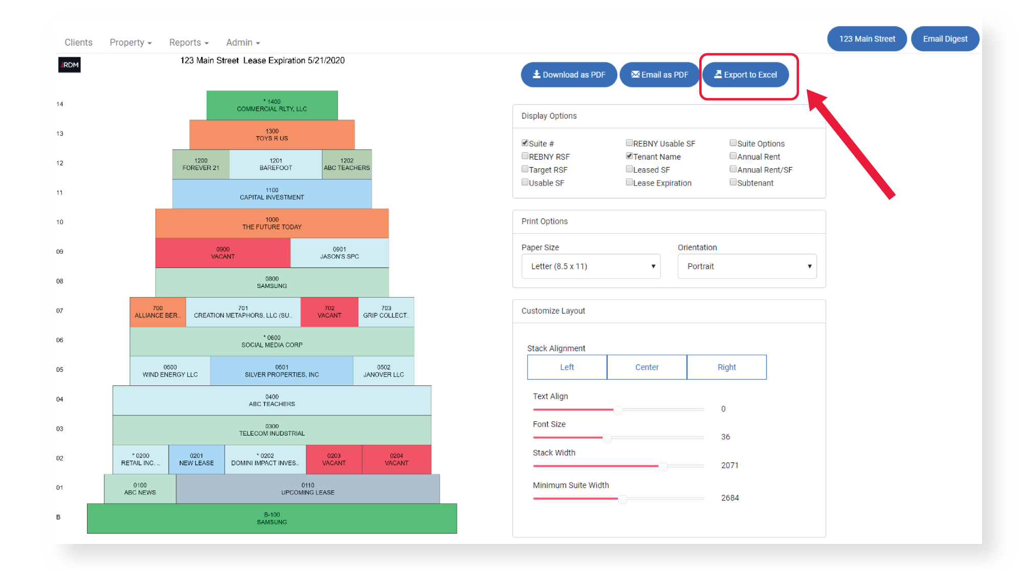This screenshot has height=570, width=1023.
Task: Select basement suite B-100 Samsung block
Action: click(272, 518)
